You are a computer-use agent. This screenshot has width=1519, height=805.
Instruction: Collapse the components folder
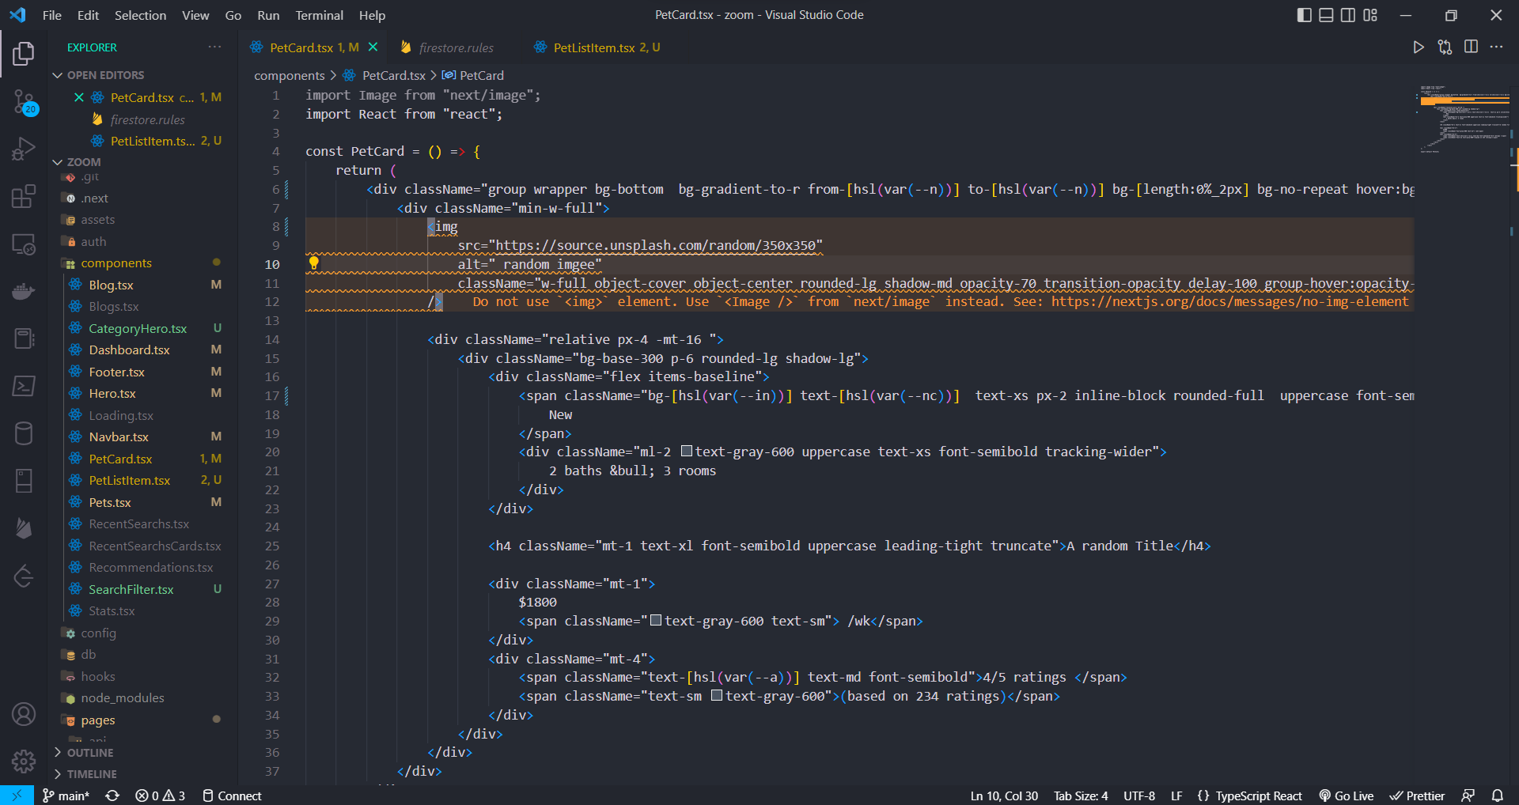point(116,263)
